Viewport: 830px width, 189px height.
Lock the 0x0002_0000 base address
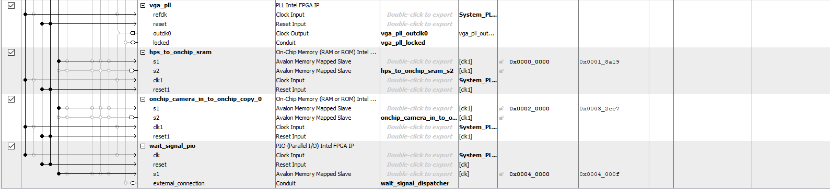click(x=501, y=108)
